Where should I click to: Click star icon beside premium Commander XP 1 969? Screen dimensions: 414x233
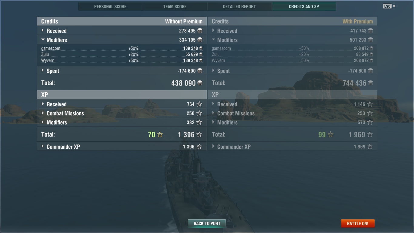pos(370,147)
